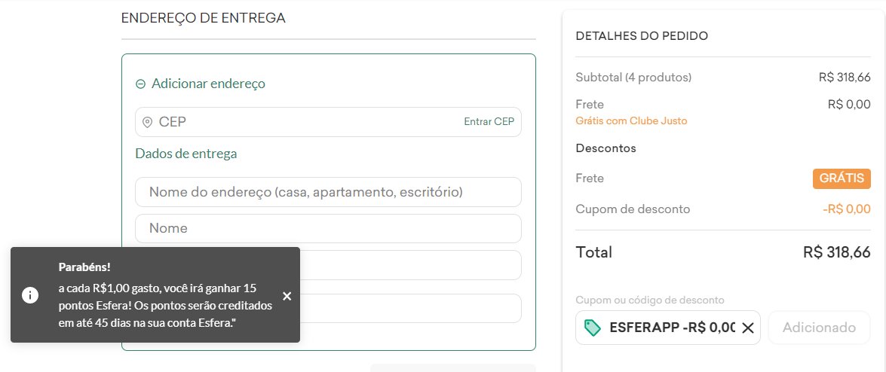The height and width of the screenshot is (372, 886).
Task: Click the Entrar CEP link
Action: pyautogui.click(x=489, y=122)
